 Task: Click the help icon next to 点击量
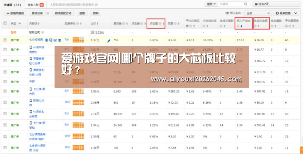pyautogui.click(x=142, y=24)
